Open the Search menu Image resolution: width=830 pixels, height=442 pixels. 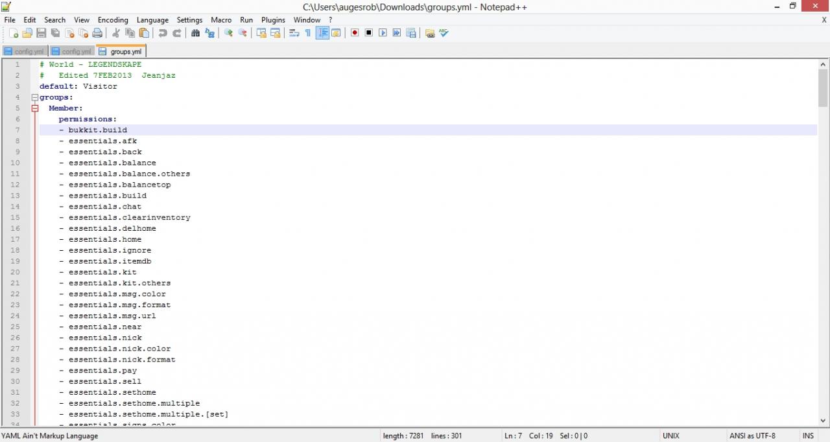tap(55, 20)
